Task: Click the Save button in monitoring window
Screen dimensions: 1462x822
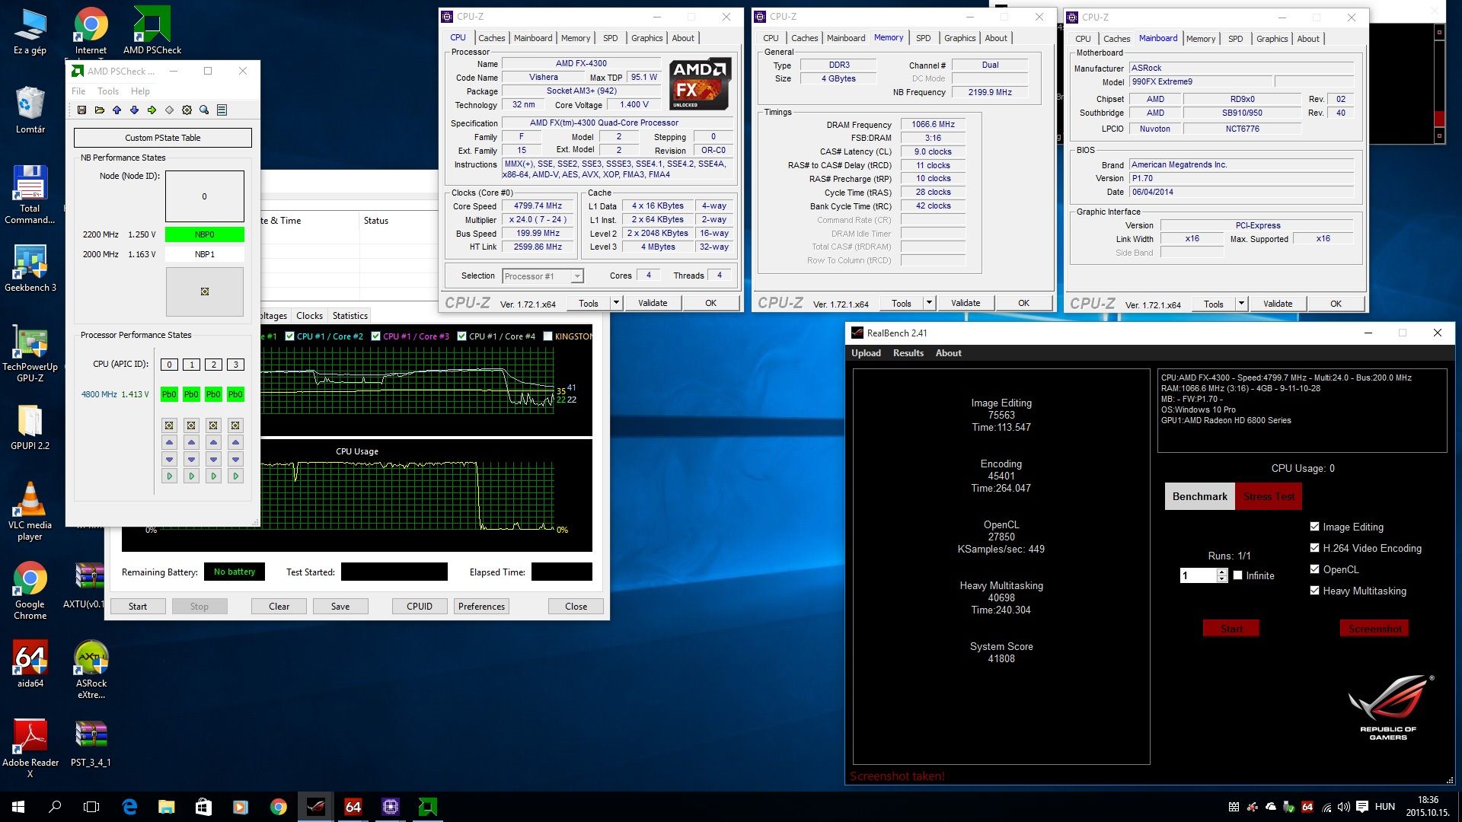Action: tap(340, 607)
